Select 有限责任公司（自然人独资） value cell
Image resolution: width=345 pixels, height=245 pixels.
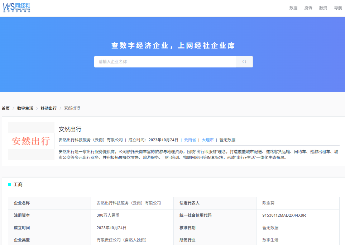pos(132,240)
